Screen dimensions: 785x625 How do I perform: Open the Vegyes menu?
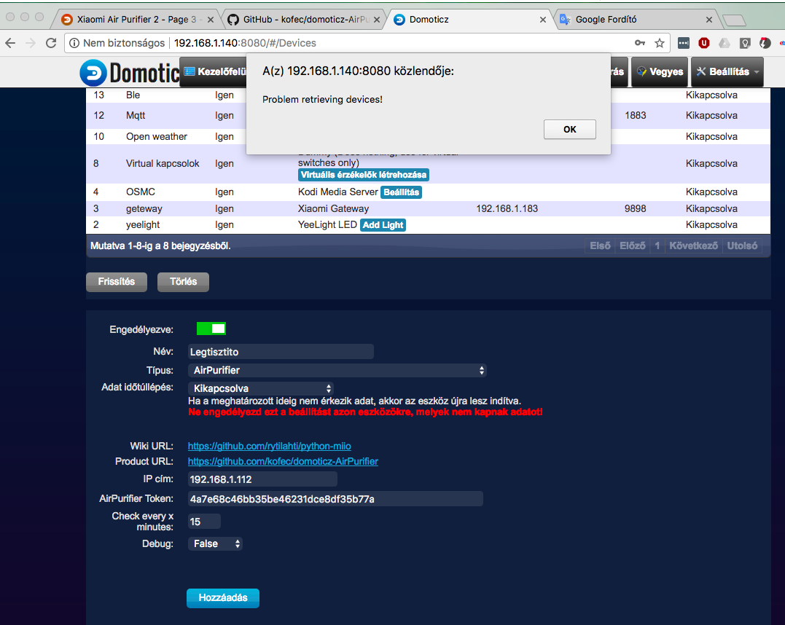[660, 71]
